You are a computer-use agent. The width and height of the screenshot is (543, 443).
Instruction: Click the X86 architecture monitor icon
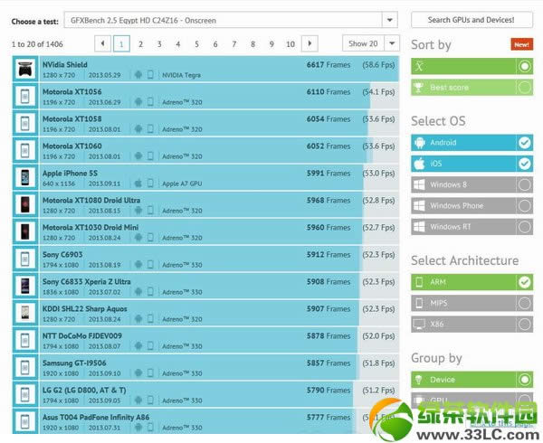click(x=419, y=324)
